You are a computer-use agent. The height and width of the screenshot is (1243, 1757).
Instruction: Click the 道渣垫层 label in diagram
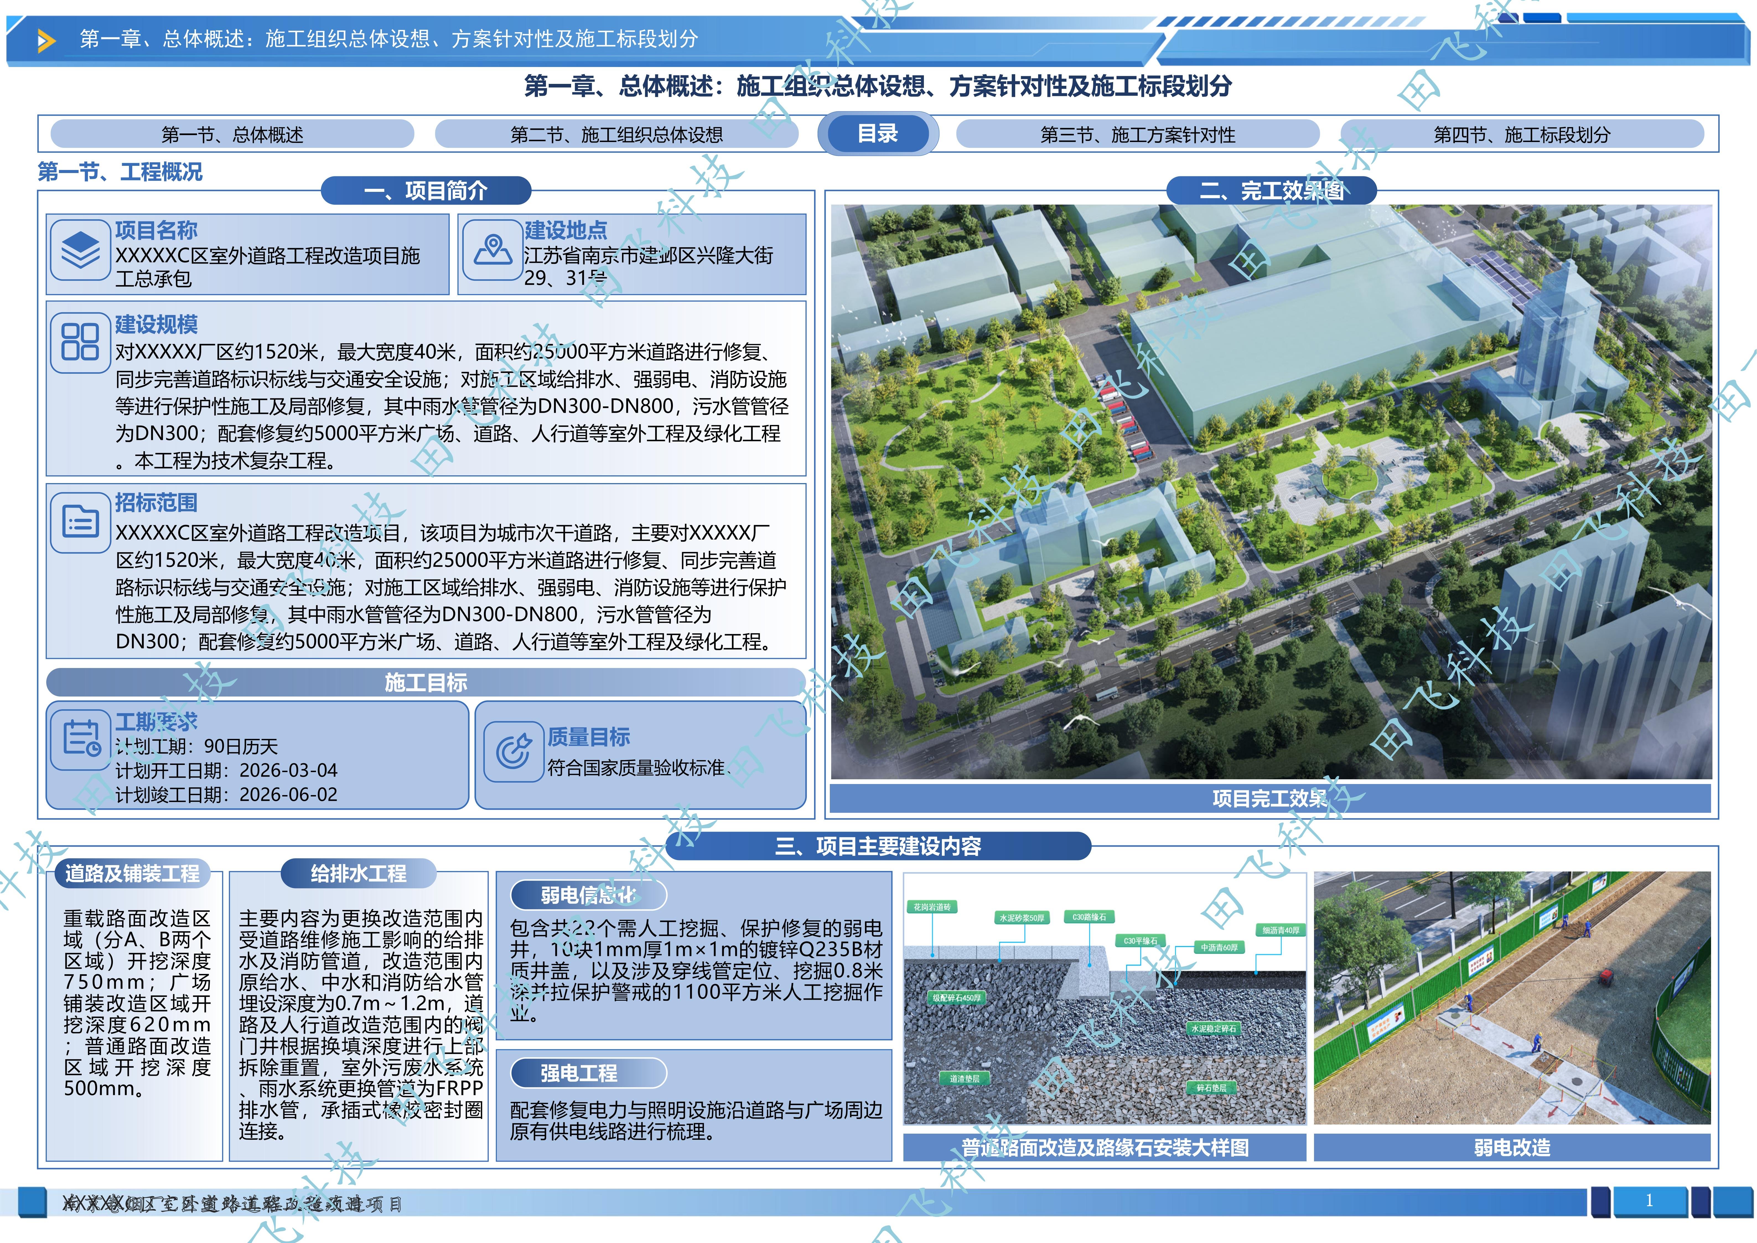coord(964,1078)
